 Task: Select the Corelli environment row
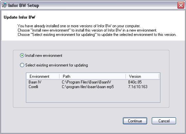[93, 87]
